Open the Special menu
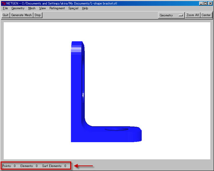Screen dimensions: 214x171 click(73, 8)
